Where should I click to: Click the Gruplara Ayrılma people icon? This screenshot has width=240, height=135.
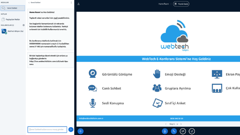pos(157,88)
